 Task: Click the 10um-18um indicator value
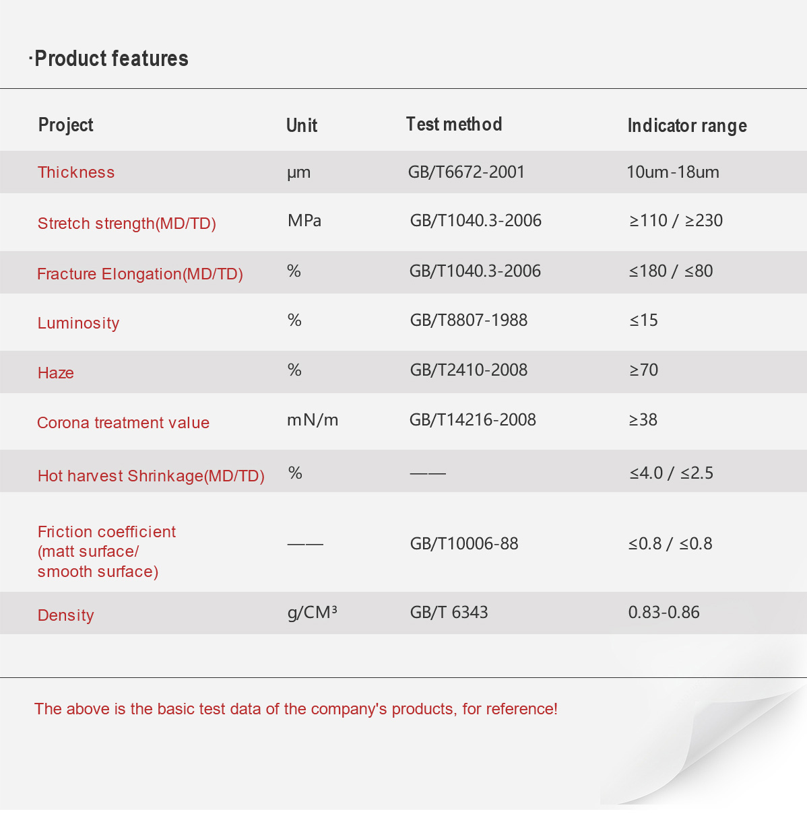(673, 172)
